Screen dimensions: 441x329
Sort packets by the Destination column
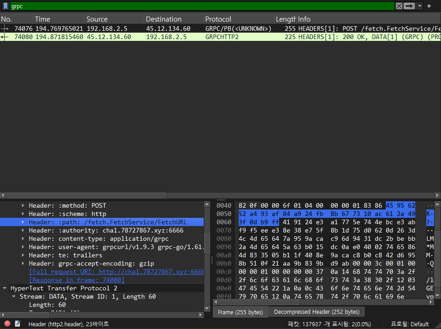click(x=174, y=19)
